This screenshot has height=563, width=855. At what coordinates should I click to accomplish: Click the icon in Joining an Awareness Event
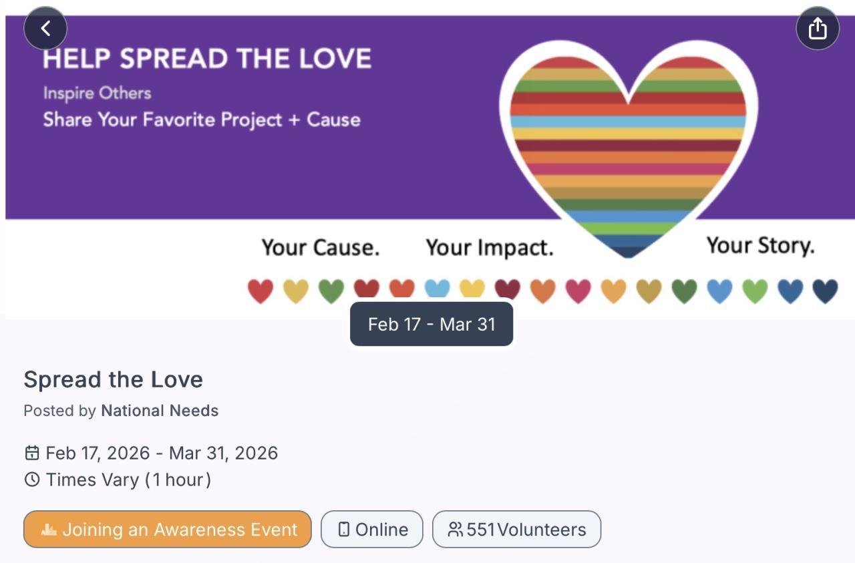[49, 530]
